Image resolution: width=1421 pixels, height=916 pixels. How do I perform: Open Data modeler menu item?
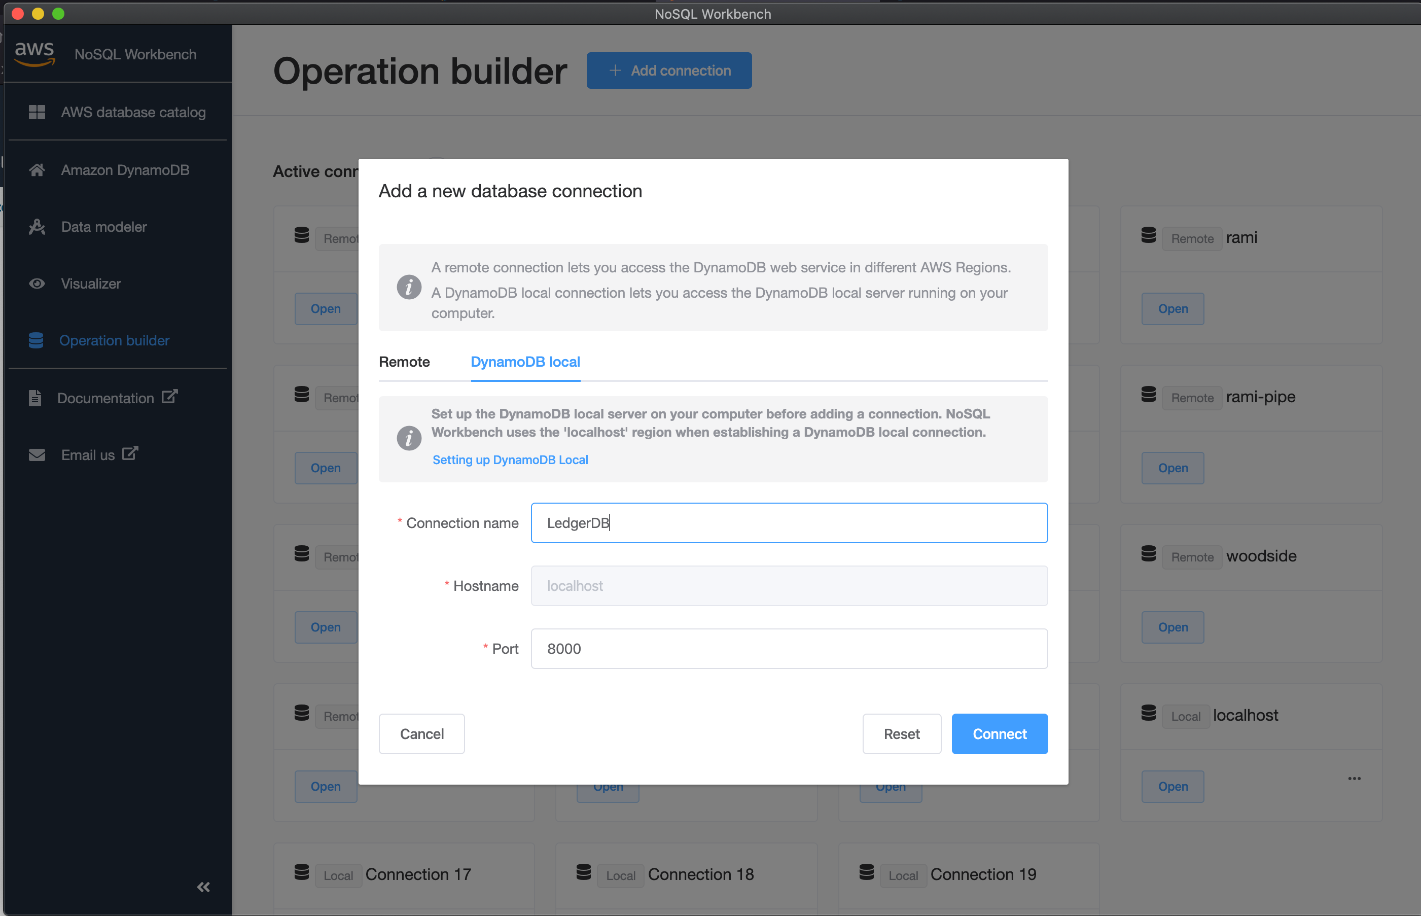(x=118, y=227)
